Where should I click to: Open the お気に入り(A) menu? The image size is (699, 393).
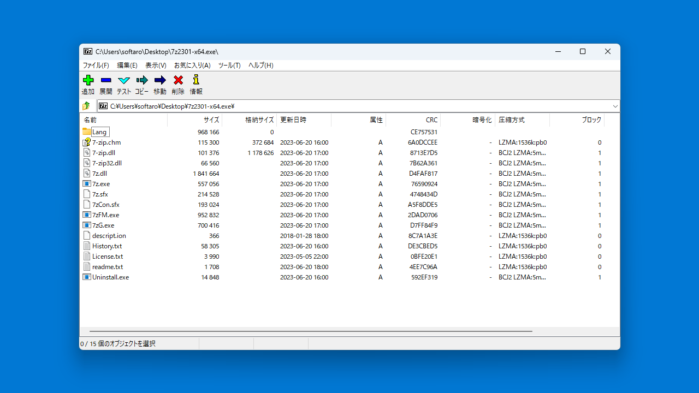(192, 65)
